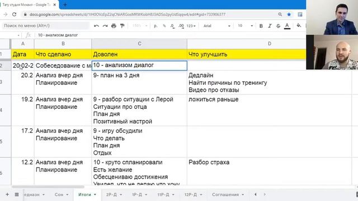Toggle italic formatting
358x201 pixels.
(270, 26)
